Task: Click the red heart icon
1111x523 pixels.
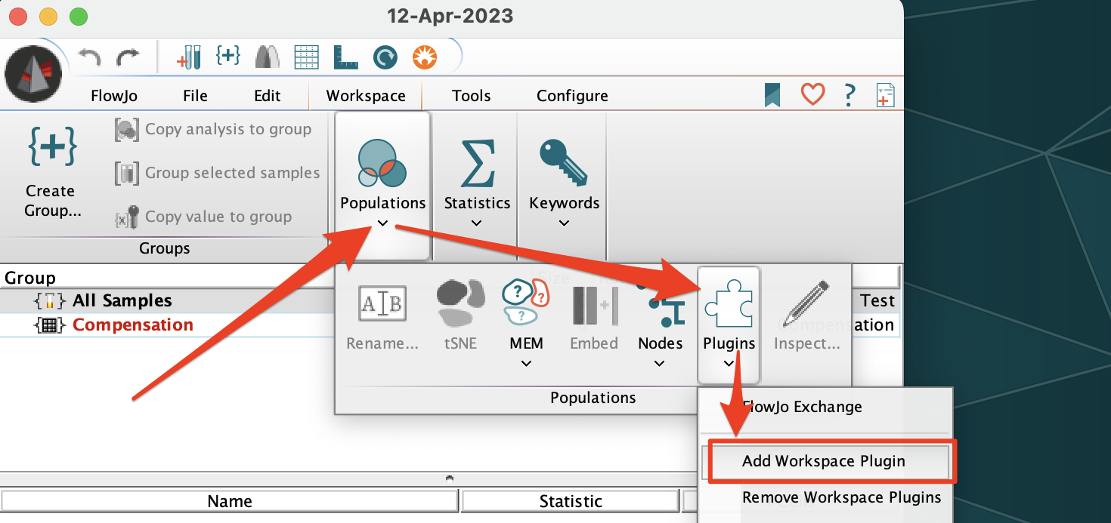Action: click(x=812, y=95)
